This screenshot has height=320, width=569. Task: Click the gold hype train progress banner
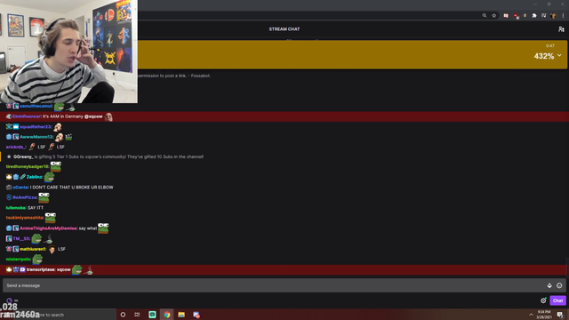pos(352,55)
